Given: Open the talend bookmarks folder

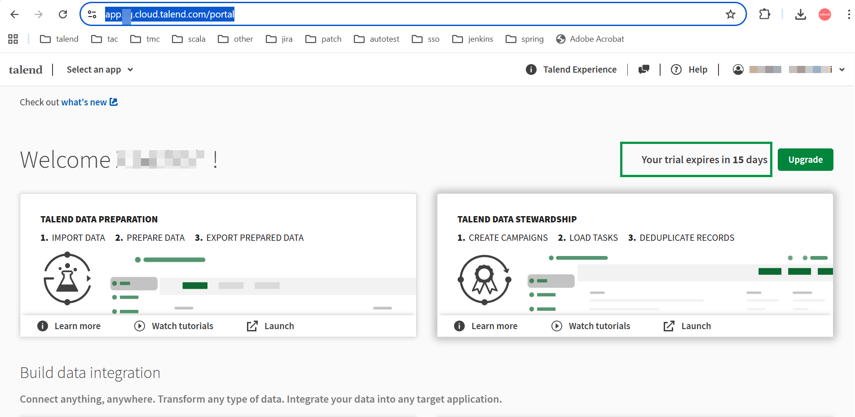Looking at the screenshot, I should (59, 39).
